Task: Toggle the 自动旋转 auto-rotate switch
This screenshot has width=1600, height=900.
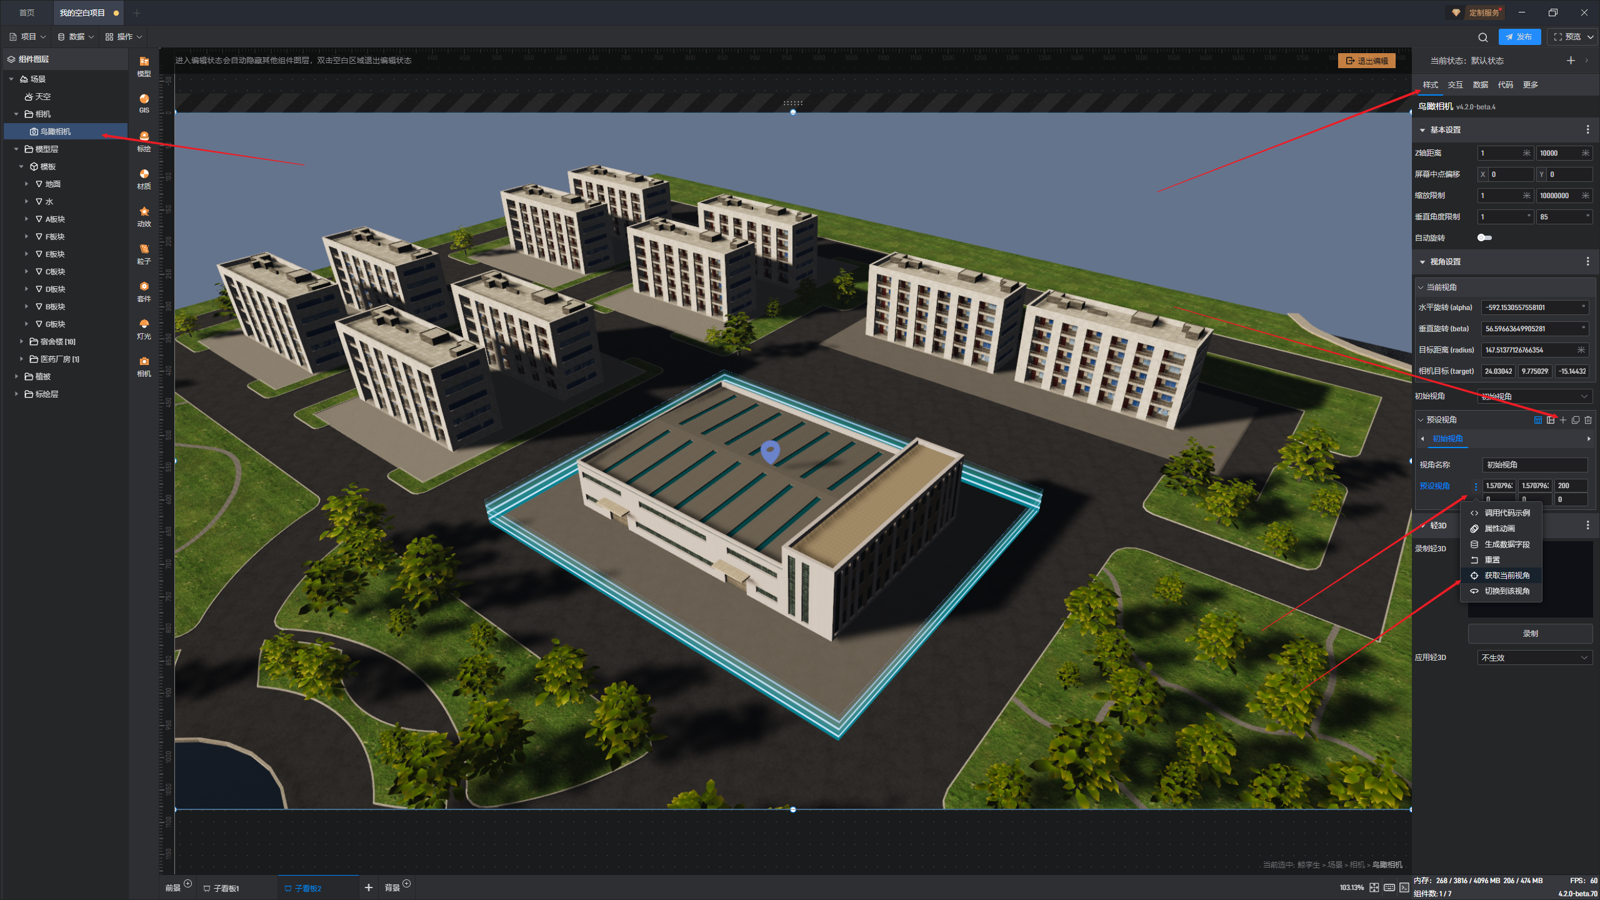Action: point(1484,237)
